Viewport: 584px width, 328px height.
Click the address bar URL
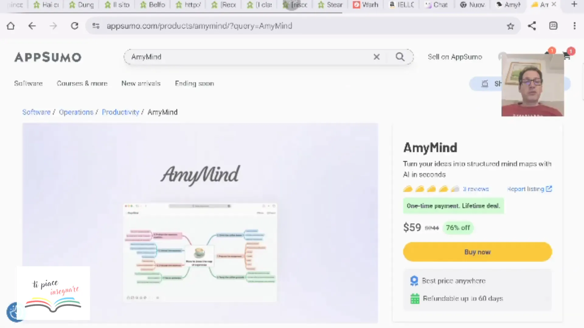[199, 26]
